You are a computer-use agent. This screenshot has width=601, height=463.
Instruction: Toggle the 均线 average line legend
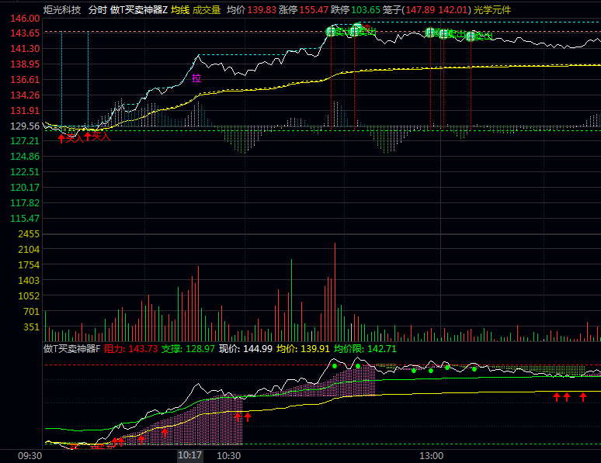click(180, 9)
